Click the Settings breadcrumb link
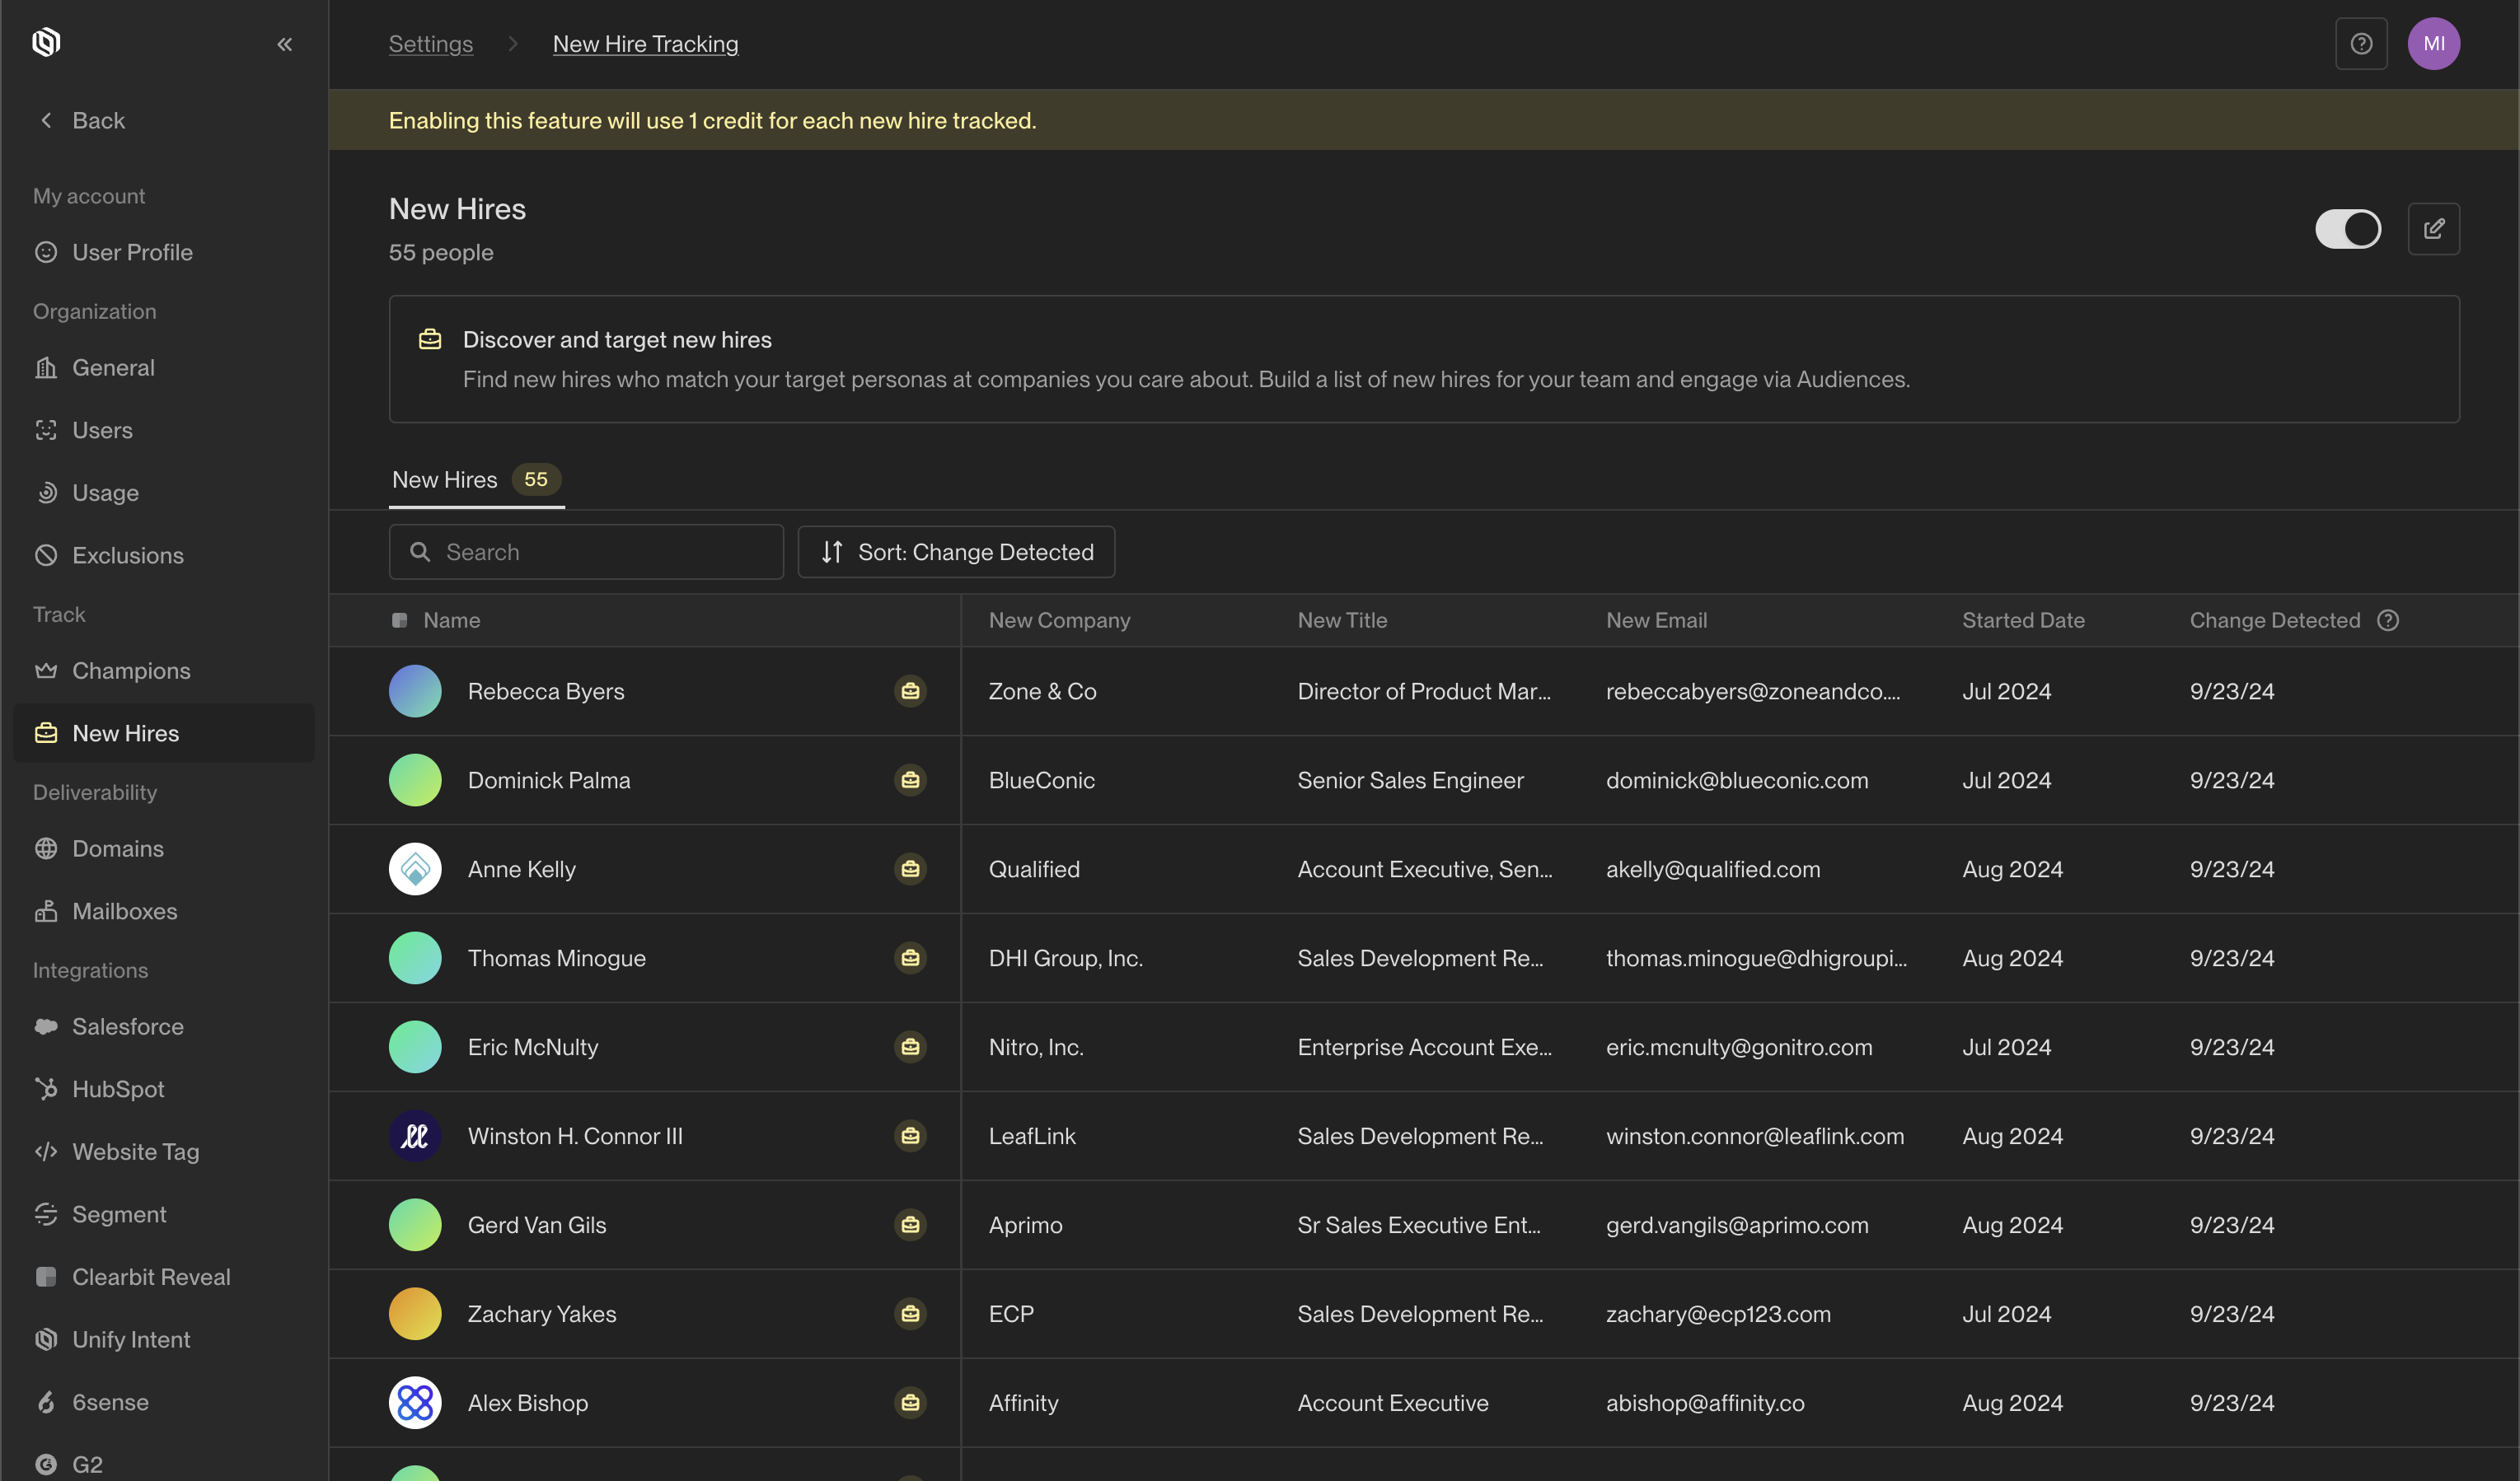 click(x=430, y=44)
